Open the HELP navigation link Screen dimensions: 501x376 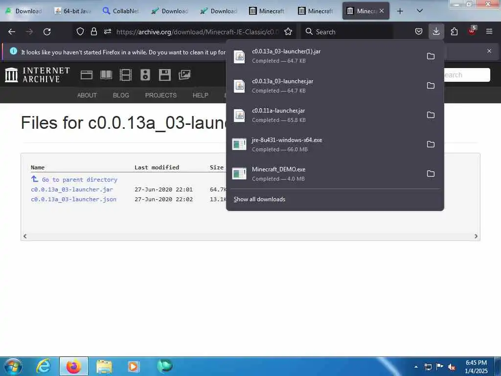point(200,95)
